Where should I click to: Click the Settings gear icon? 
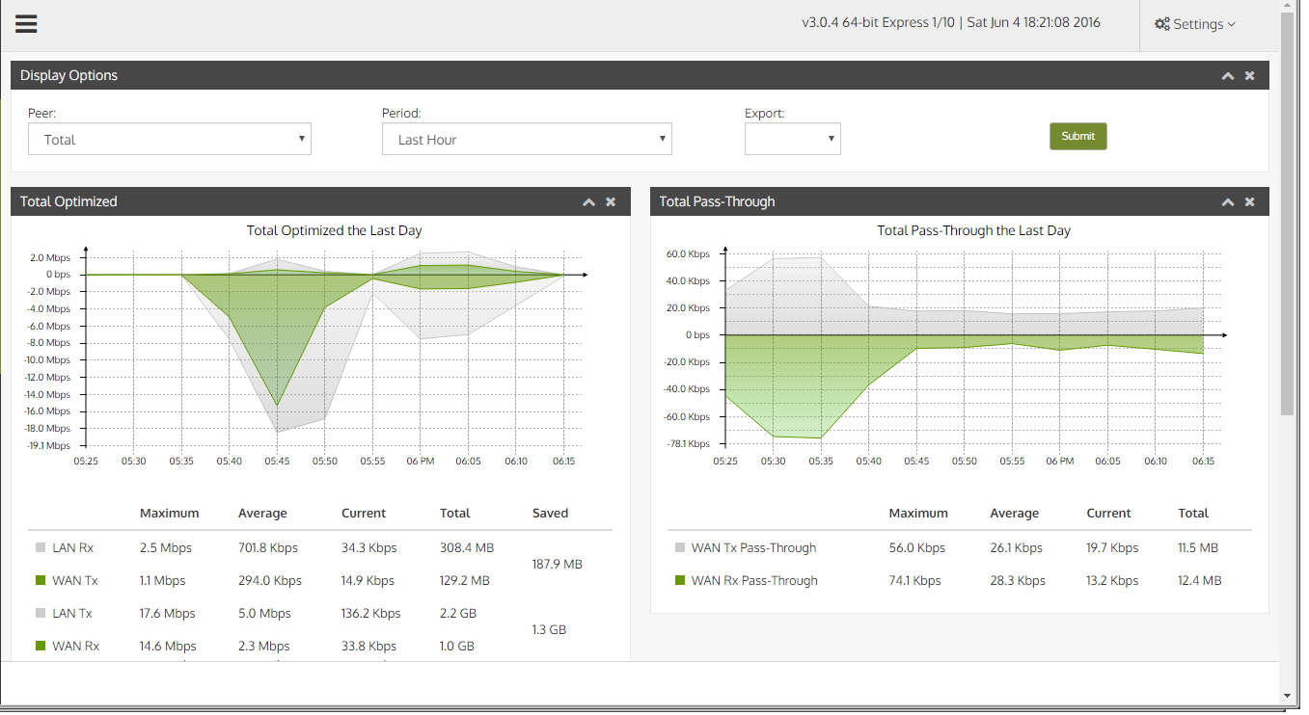(x=1162, y=24)
